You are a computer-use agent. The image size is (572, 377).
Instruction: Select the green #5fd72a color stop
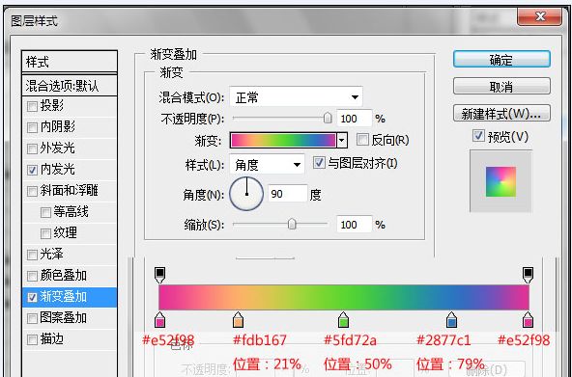[343, 320]
